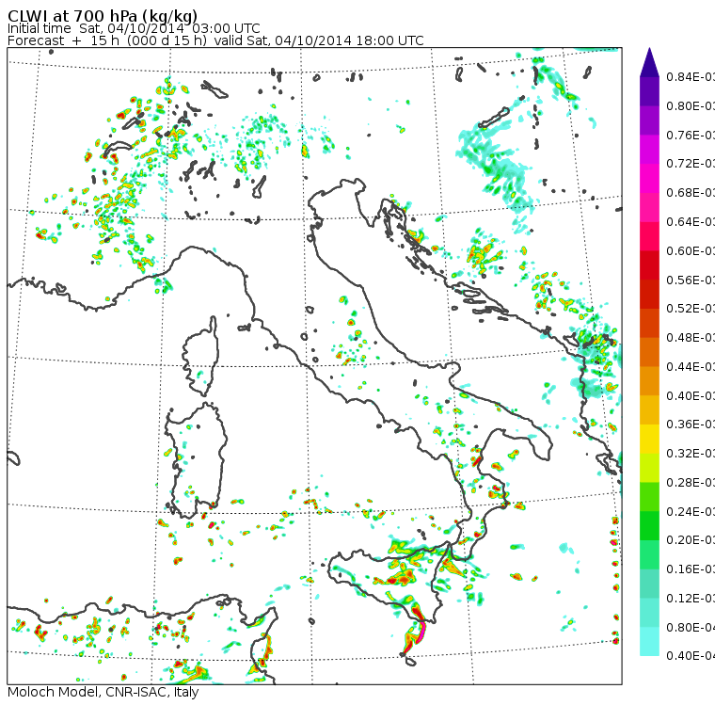
Task: Click the dark arrow cap atop the colorbar
Action: pyautogui.click(x=649, y=62)
